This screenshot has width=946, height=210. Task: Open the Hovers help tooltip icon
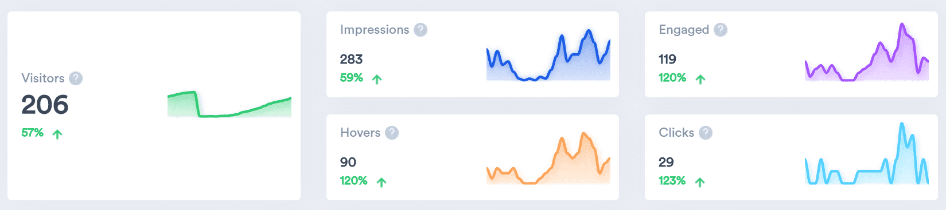pyautogui.click(x=392, y=133)
